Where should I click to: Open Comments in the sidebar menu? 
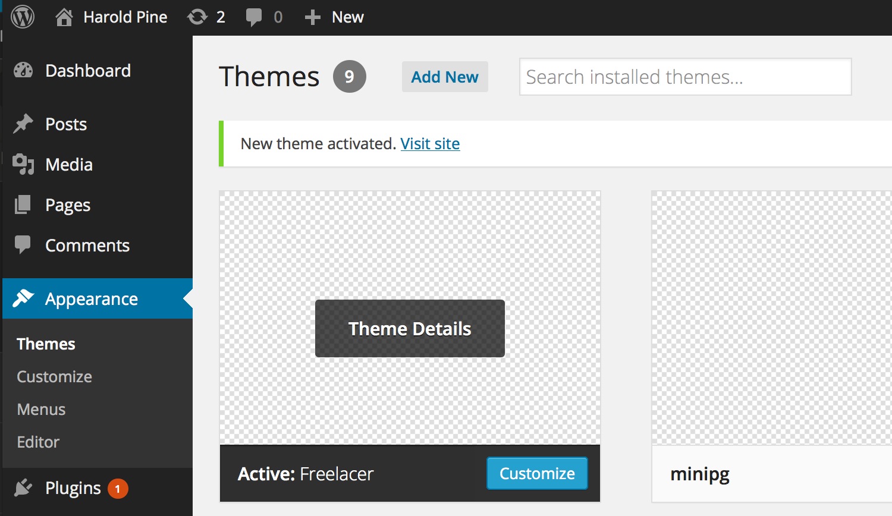click(x=87, y=246)
